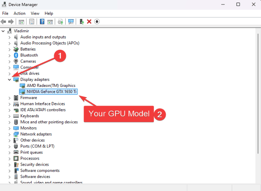The image size is (261, 191).
Task: Select AMD Radeon(TM) Graphics entry
Action: pyautogui.click(x=51, y=86)
